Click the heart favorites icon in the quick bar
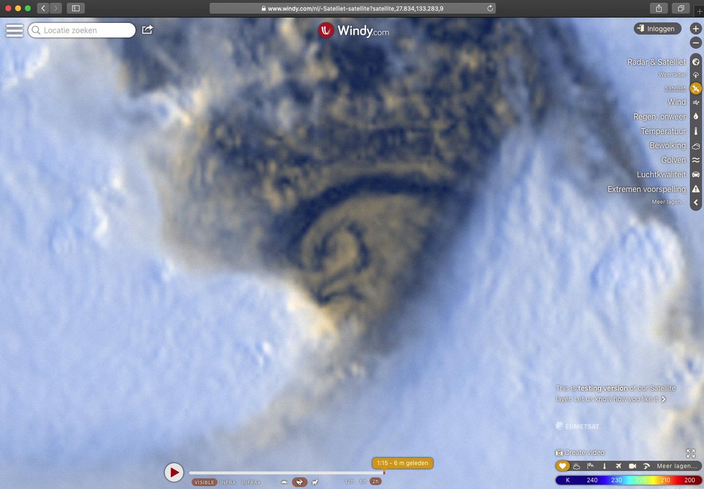 562,466
